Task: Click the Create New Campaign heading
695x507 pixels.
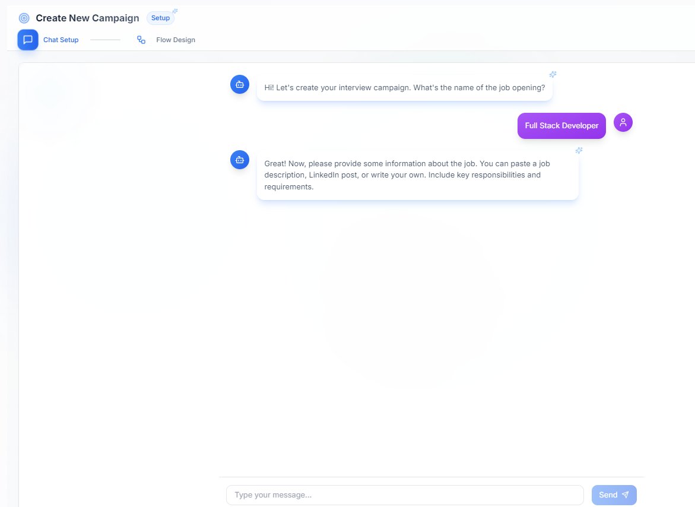Action: tap(87, 18)
